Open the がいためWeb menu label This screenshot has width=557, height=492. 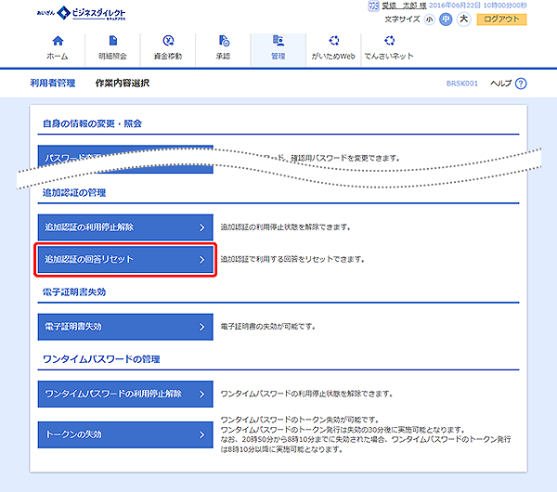click(x=333, y=56)
